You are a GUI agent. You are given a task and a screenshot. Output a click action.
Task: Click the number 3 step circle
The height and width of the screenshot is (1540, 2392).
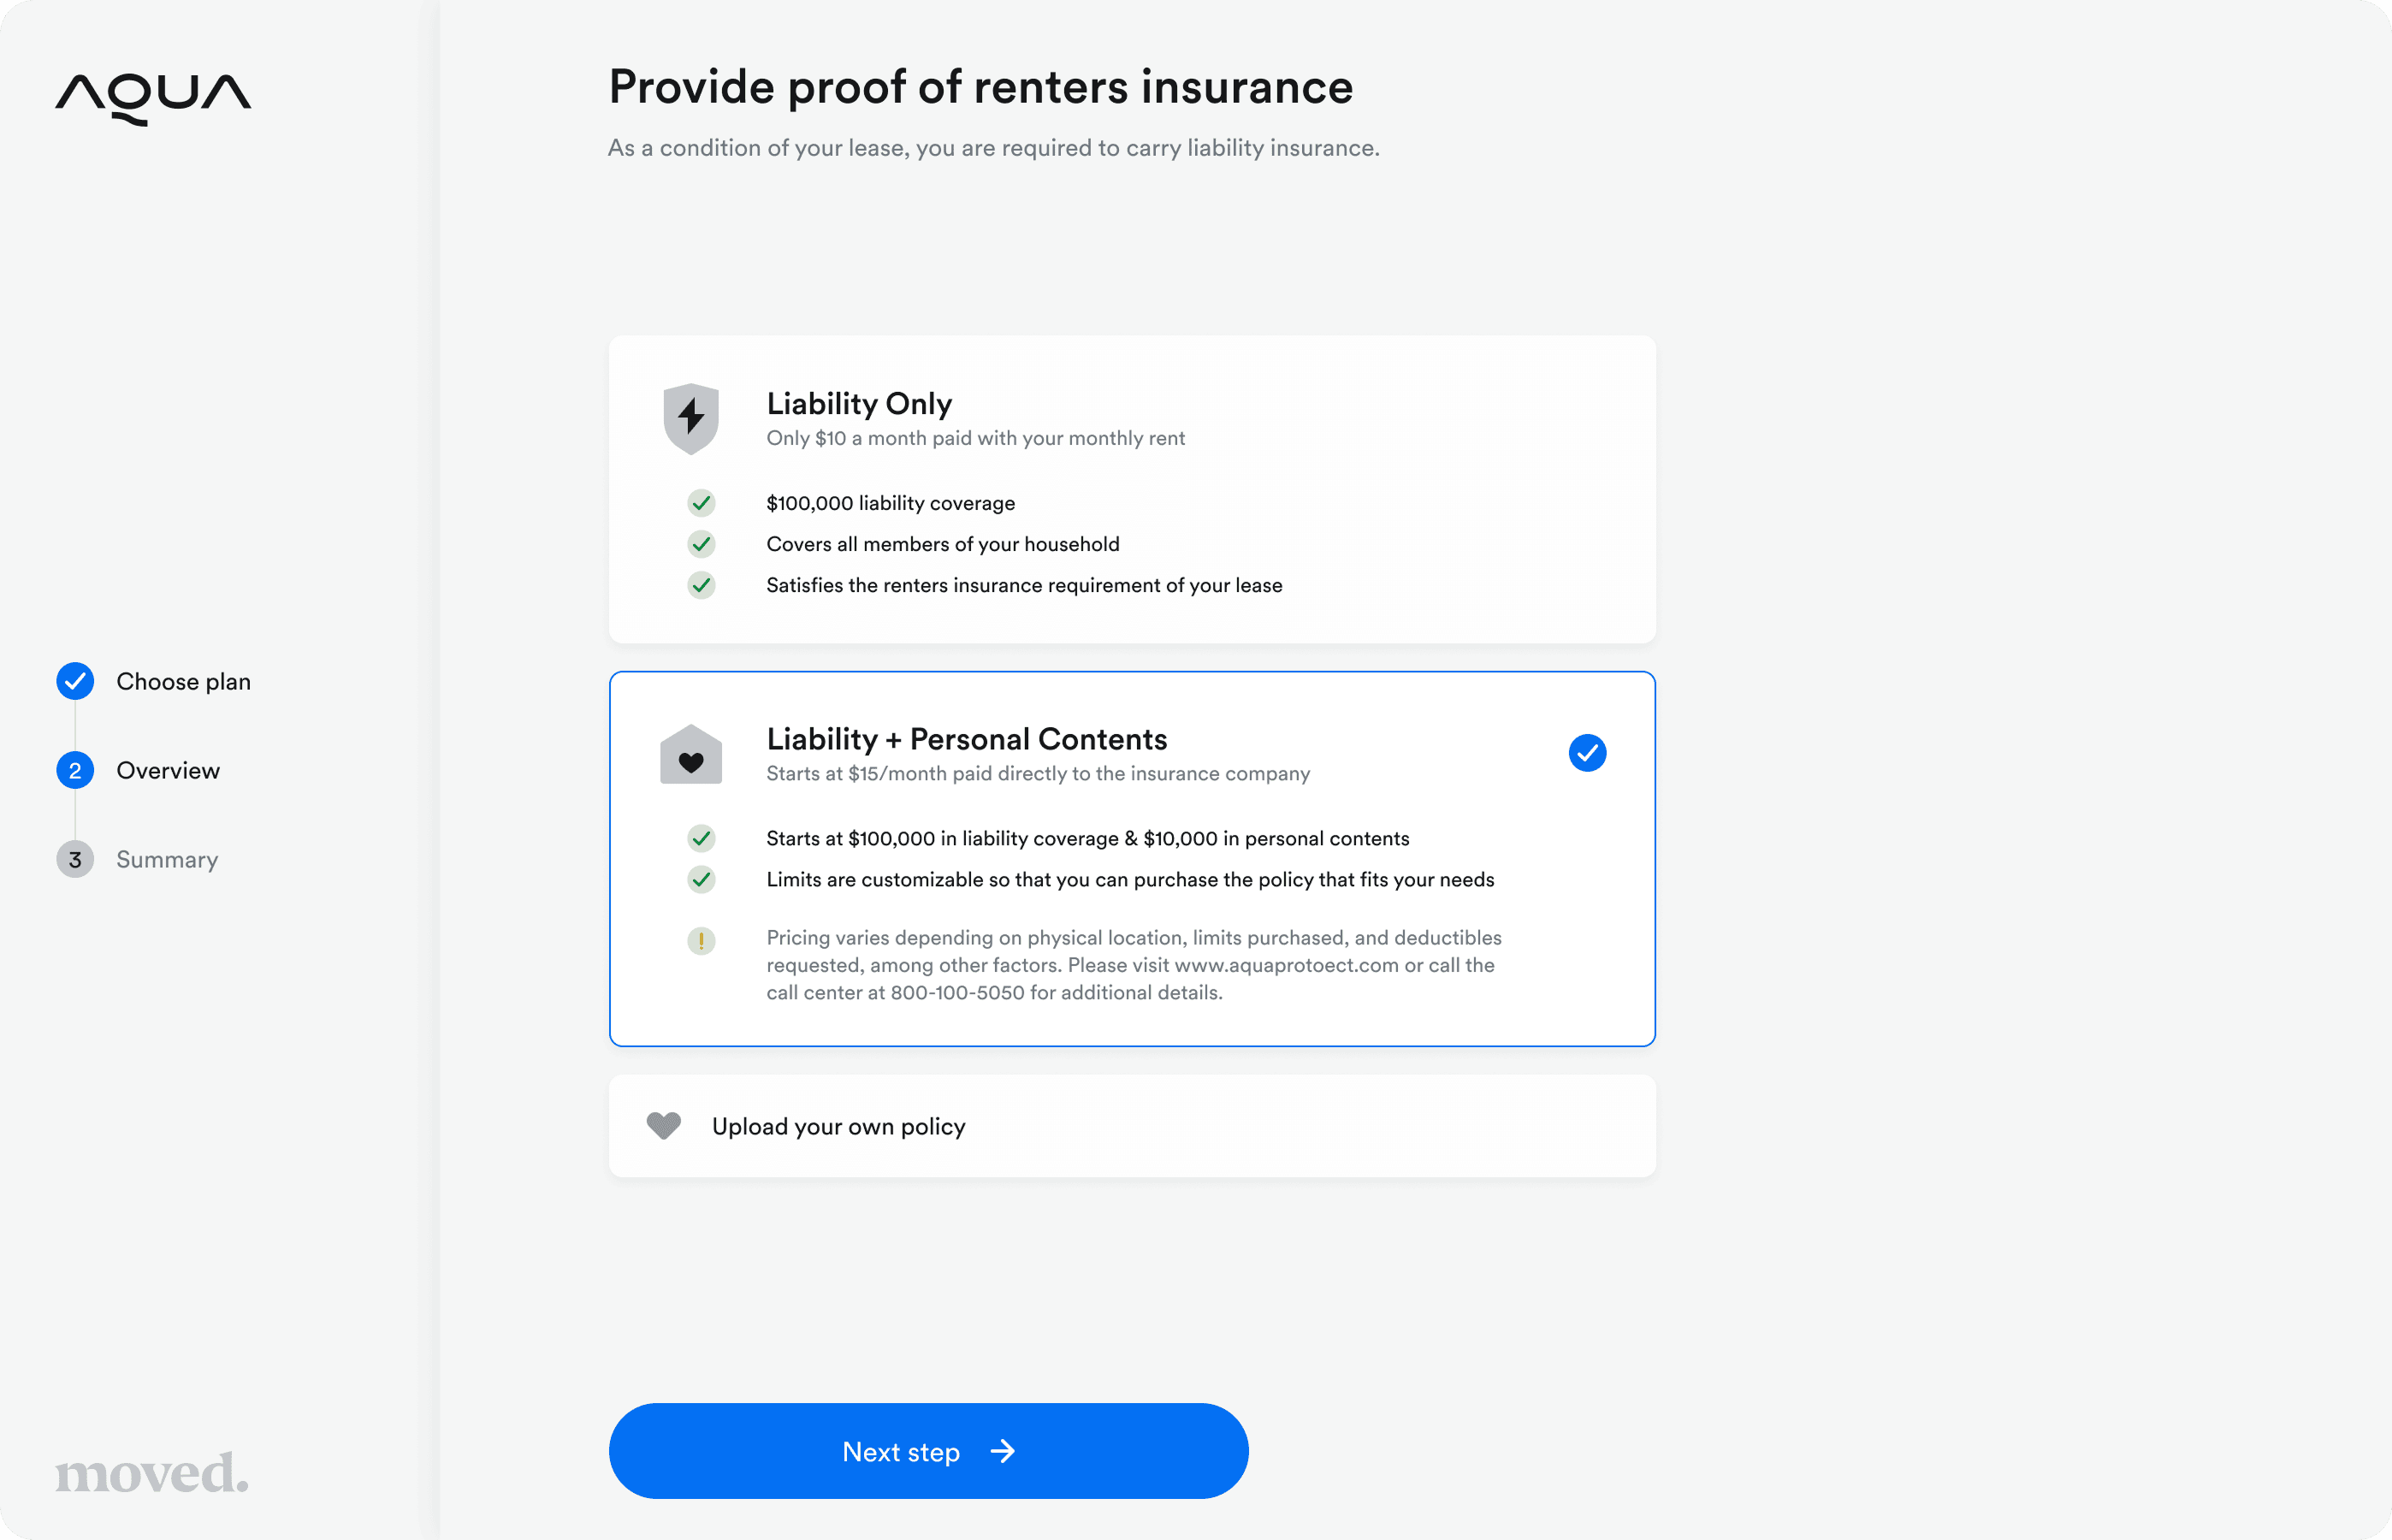point(75,859)
